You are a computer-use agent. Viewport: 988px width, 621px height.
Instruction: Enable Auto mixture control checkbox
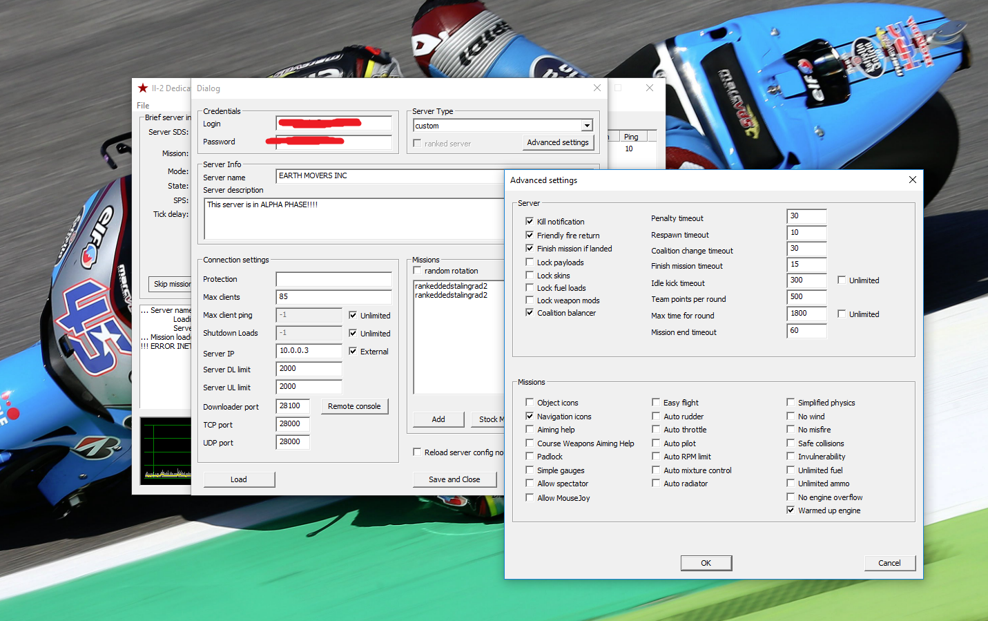click(x=656, y=470)
